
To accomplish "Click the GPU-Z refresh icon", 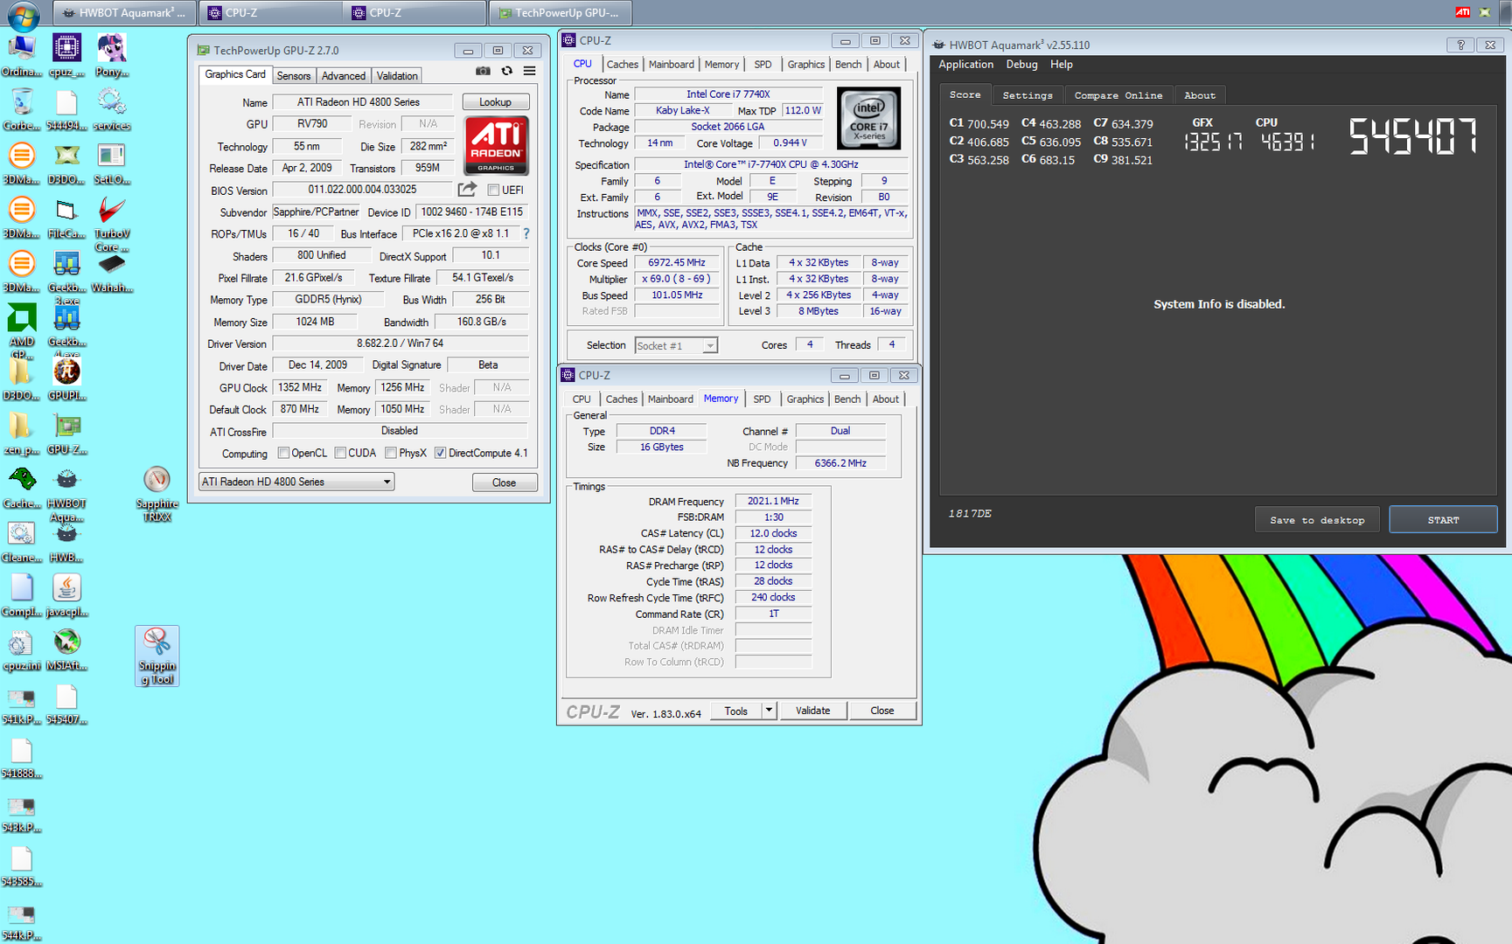I will tap(506, 71).
